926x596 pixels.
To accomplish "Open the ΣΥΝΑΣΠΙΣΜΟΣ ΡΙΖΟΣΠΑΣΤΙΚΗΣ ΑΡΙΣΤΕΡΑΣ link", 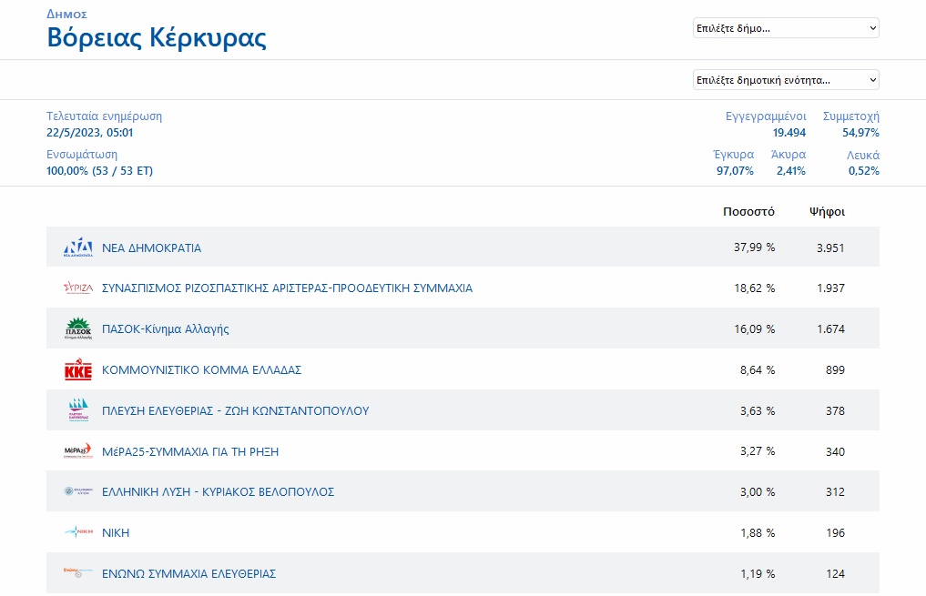I will click(x=287, y=288).
